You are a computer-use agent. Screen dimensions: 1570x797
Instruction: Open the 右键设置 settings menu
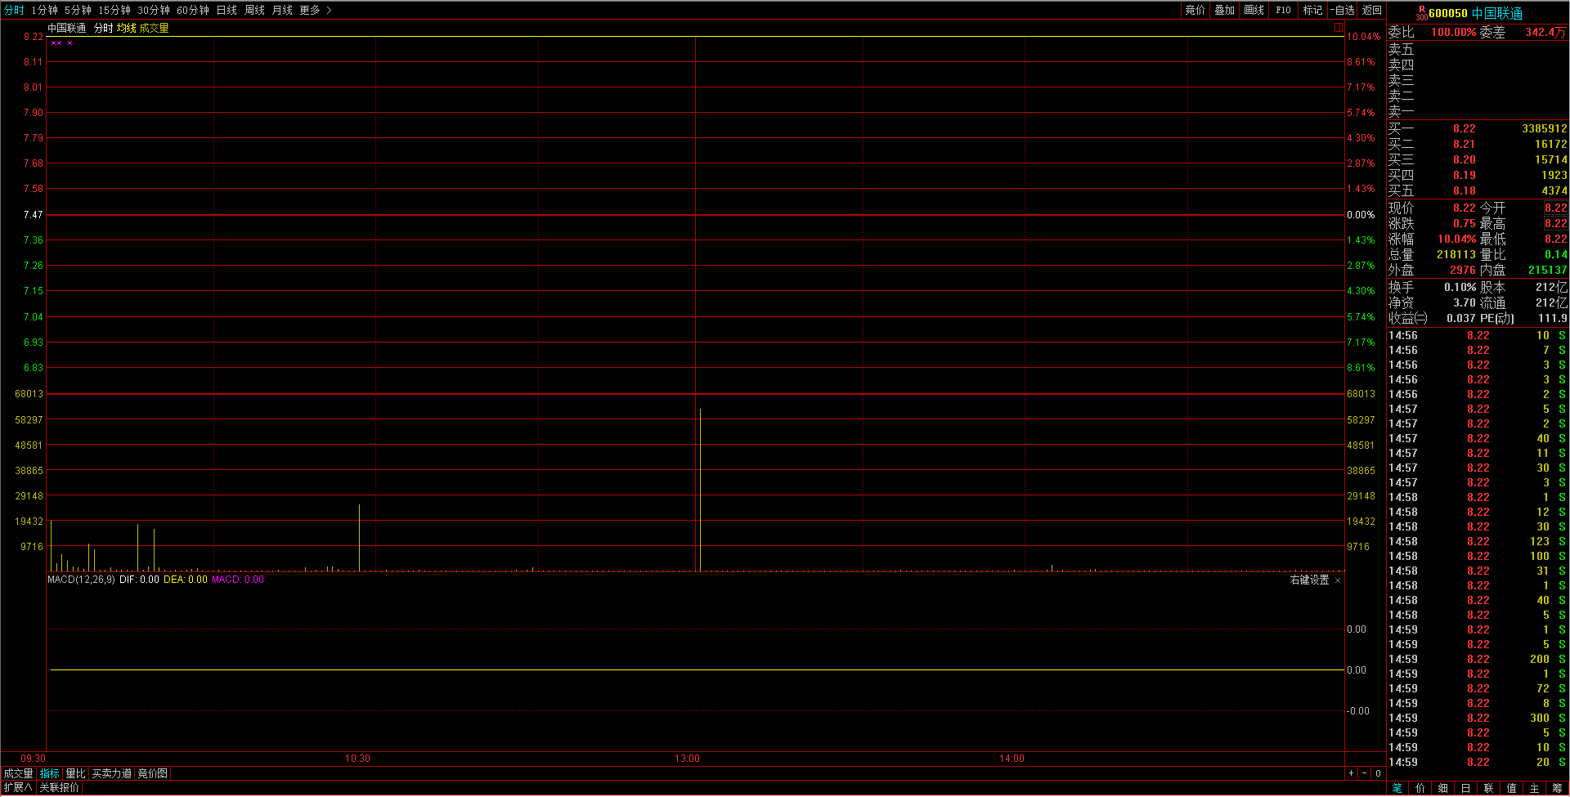1309,580
